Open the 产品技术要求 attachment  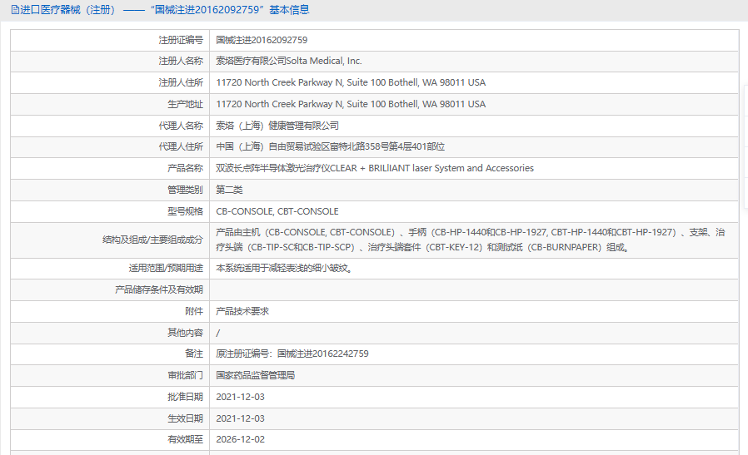pos(242,311)
